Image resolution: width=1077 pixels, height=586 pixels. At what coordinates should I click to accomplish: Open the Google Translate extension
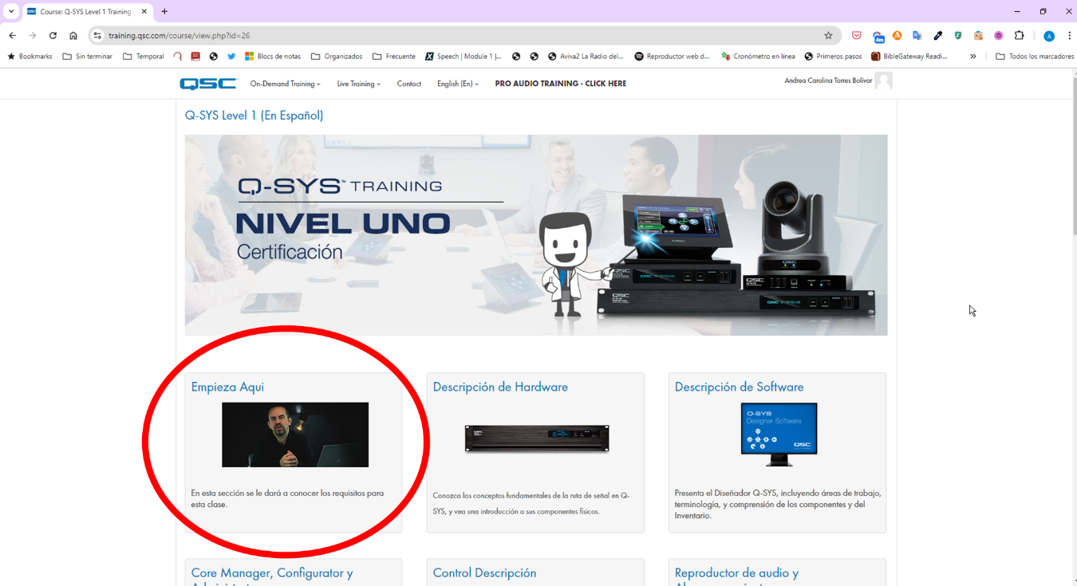click(917, 35)
